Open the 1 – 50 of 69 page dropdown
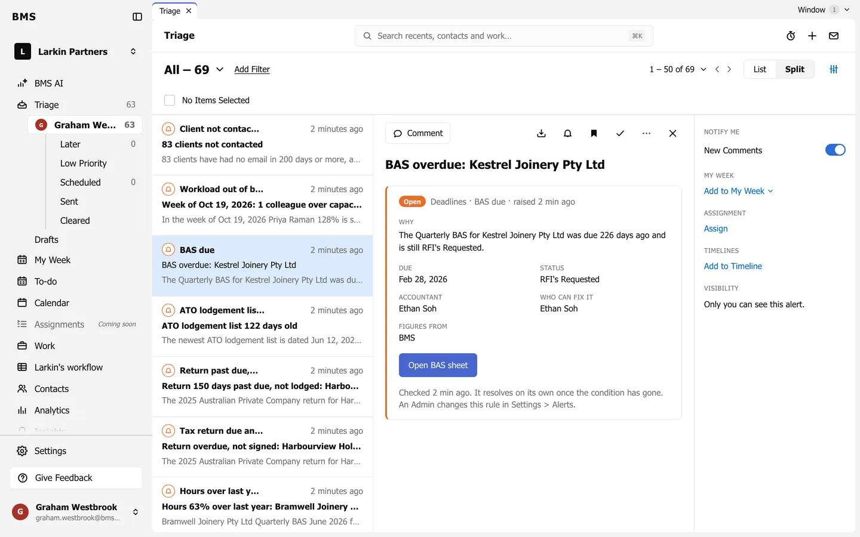This screenshot has width=860, height=537. tap(678, 69)
